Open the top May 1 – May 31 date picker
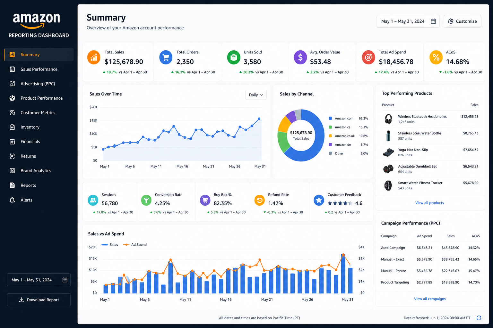This screenshot has height=328, width=493. 408,21
